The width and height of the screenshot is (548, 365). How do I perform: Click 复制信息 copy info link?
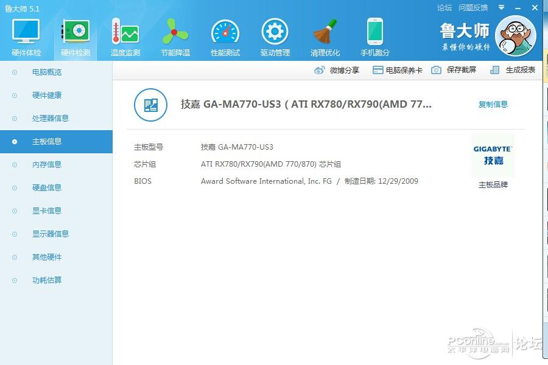point(493,104)
